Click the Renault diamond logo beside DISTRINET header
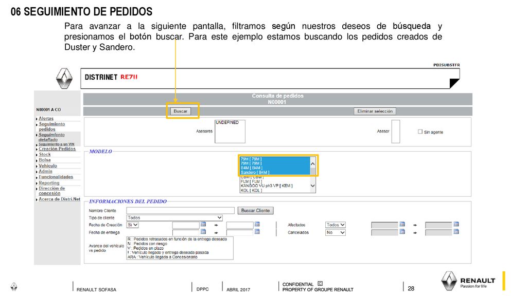 (64, 79)
